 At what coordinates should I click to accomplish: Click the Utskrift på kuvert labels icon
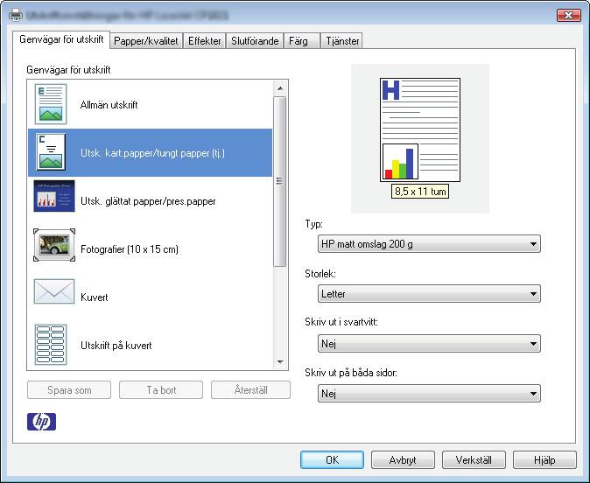51,345
